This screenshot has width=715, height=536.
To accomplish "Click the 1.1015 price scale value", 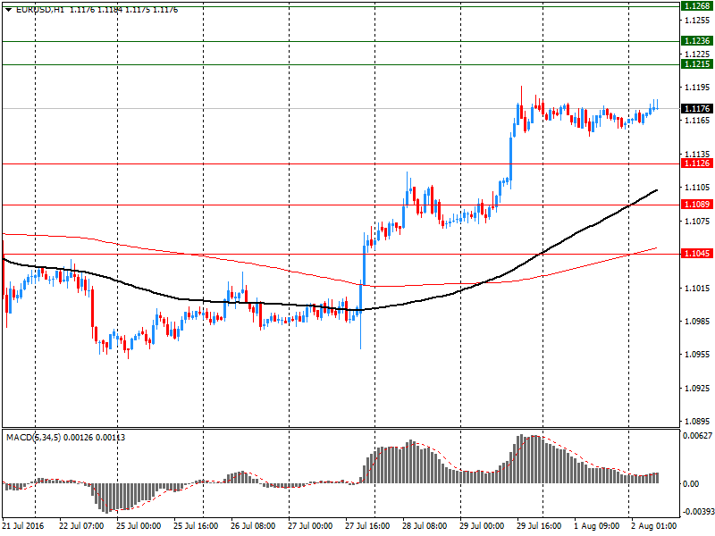I will point(697,288).
